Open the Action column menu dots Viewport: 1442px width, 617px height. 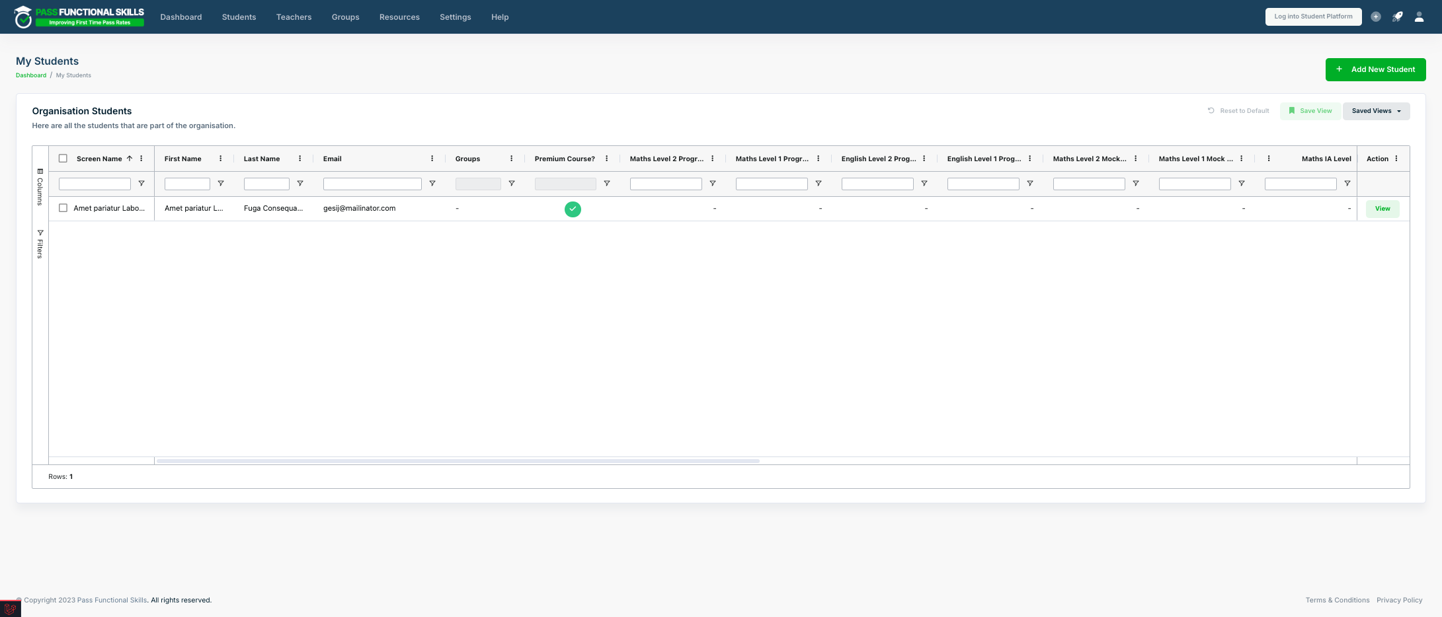[1396, 159]
